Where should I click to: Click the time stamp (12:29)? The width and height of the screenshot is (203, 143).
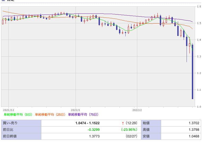(x=131, y=123)
